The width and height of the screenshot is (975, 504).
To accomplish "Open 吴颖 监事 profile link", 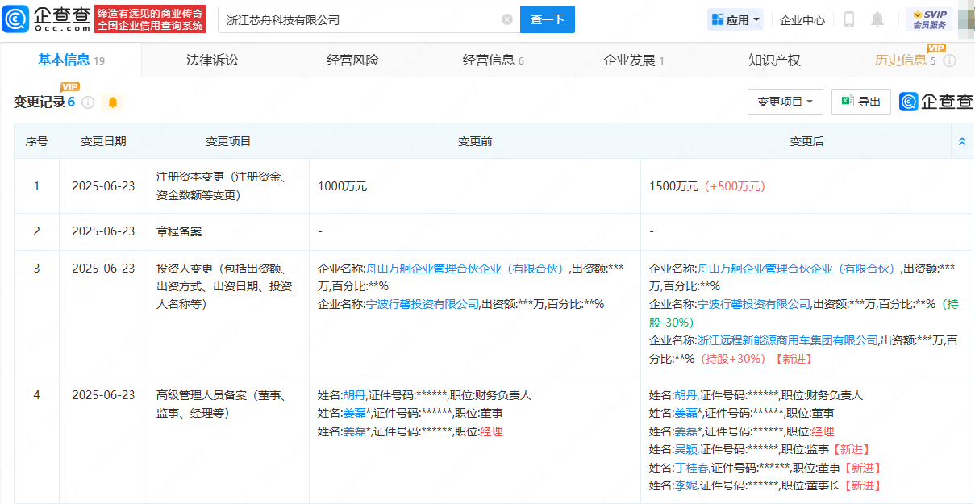I will [x=685, y=449].
